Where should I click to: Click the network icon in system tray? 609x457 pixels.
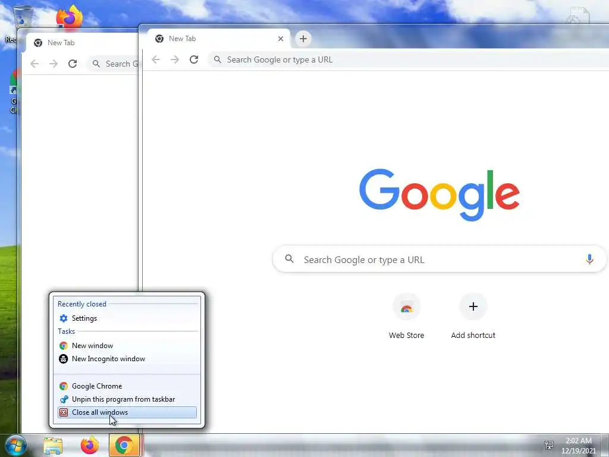[549, 445]
